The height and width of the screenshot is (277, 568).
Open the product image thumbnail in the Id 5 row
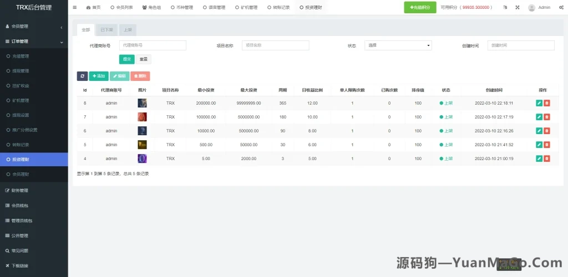pyautogui.click(x=142, y=145)
